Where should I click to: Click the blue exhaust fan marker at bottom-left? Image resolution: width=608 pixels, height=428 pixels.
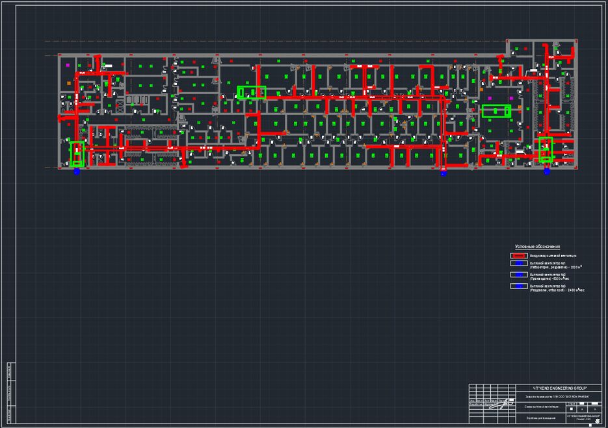(77, 171)
